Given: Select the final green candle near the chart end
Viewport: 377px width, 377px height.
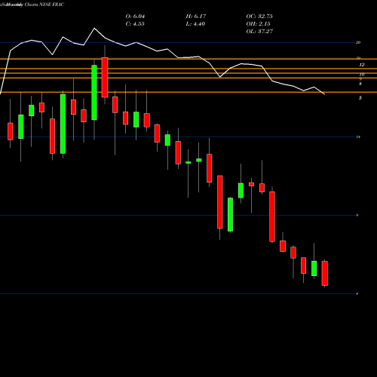Looking at the screenshot, I should 314,268.
